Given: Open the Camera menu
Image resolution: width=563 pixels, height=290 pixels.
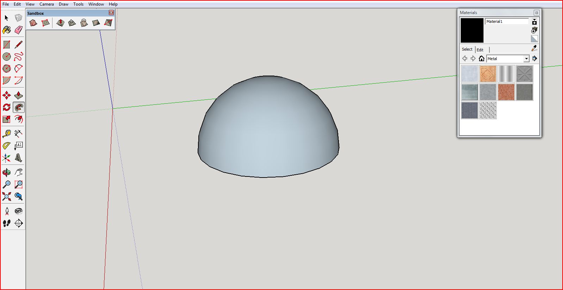Looking at the screenshot, I should [x=47, y=4].
